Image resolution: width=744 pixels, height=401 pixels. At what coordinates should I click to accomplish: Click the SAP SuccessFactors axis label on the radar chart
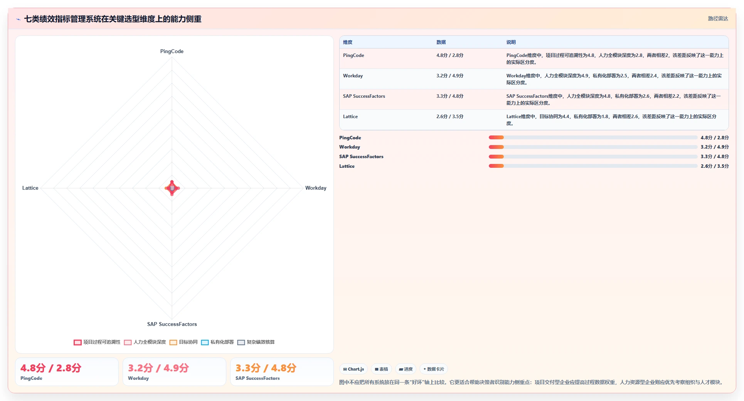pos(172,324)
